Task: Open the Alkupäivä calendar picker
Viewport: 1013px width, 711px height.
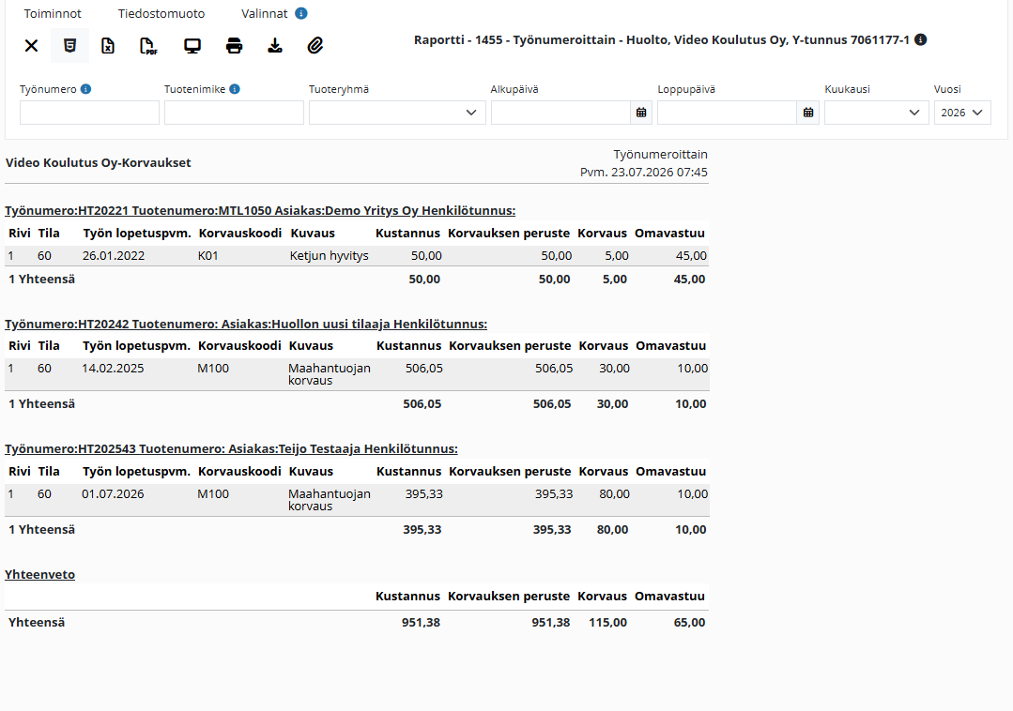Action: coord(641,113)
